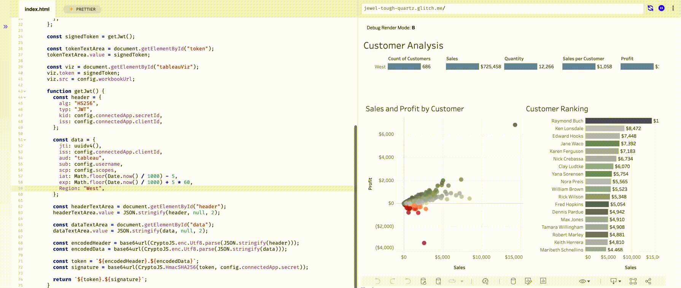Place cursor on the return token.signature line
Image resolution: width=681 pixels, height=288 pixels.
click(x=100, y=279)
